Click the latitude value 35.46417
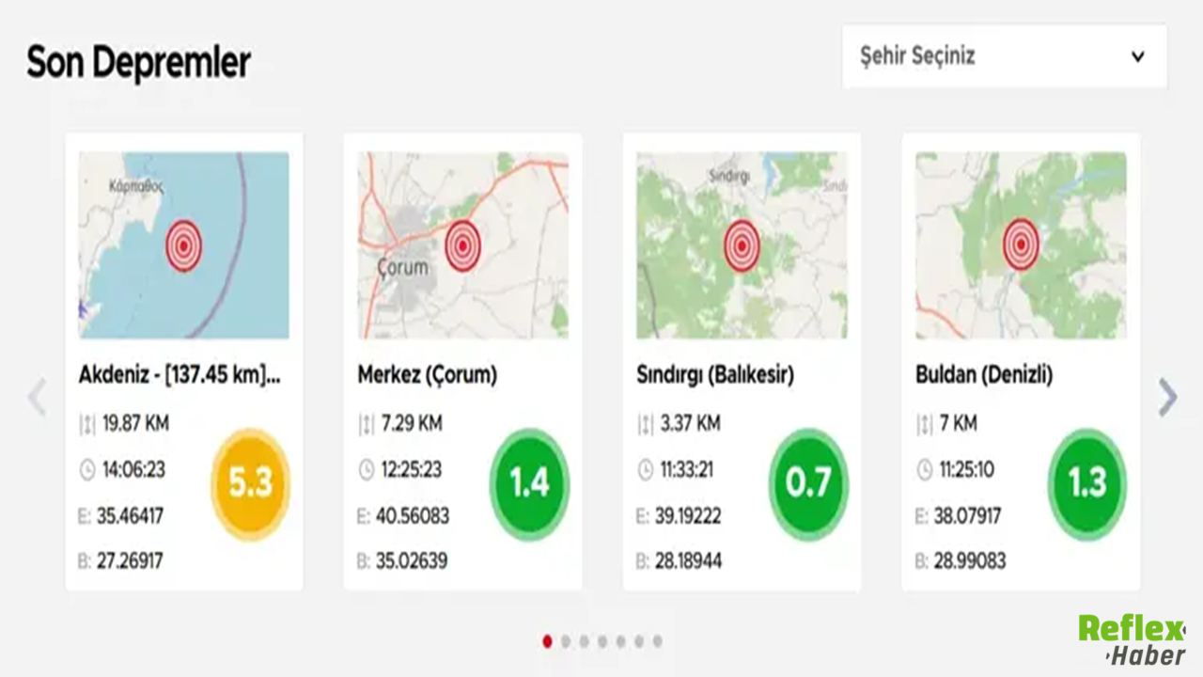Viewport: 1203px width, 677px height. click(x=130, y=516)
